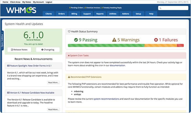This screenshot has width=191, height=113.
Task: Click Read More under Feature Spotlight
Action: point(54,82)
